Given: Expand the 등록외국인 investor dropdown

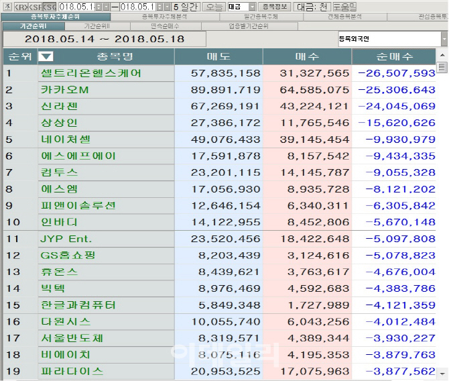Looking at the screenshot, I should [444, 39].
